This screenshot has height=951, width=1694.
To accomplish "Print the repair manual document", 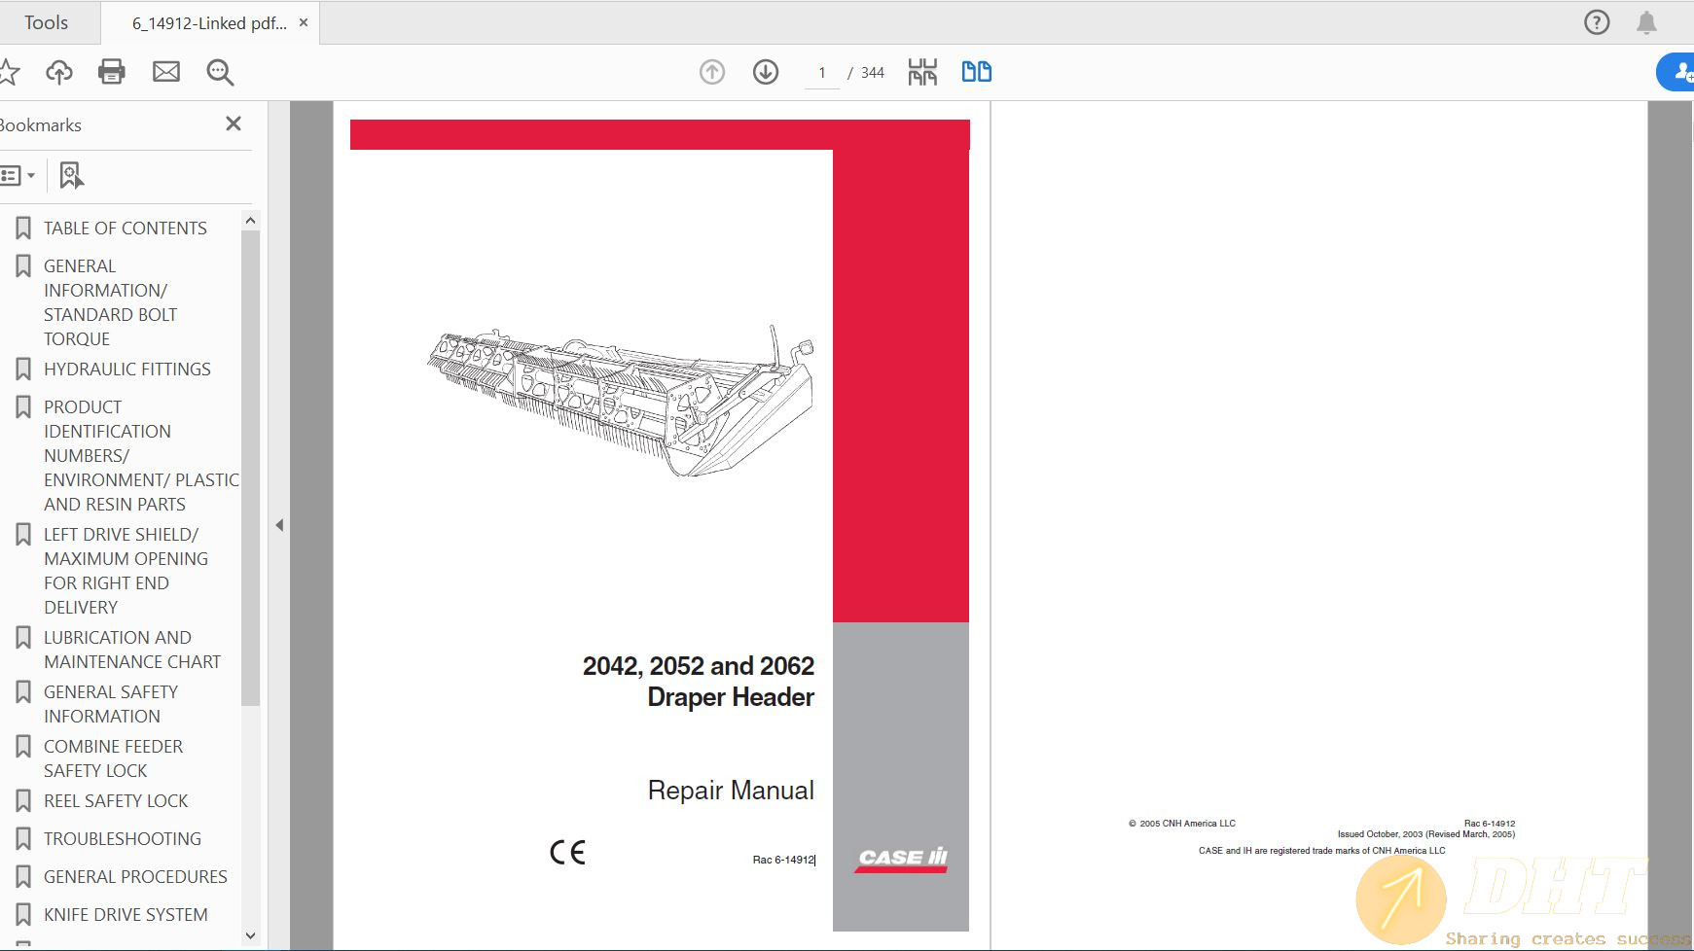I will pyautogui.click(x=112, y=71).
